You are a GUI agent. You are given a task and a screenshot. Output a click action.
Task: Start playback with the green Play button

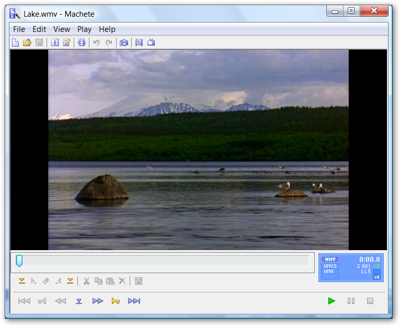pyautogui.click(x=332, y=301)
